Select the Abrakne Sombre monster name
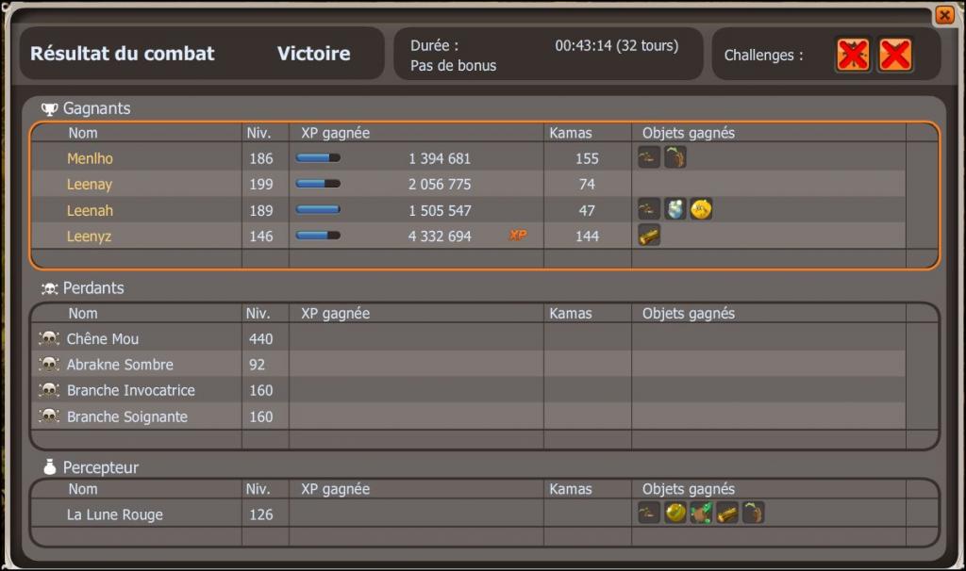 [120, 365]
